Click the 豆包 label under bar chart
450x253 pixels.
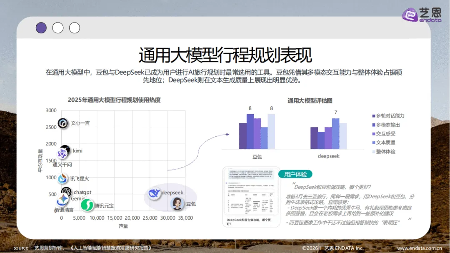pyautogui.click(x=257, y=157)
